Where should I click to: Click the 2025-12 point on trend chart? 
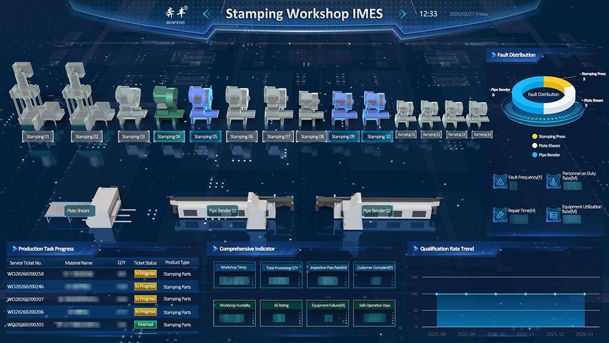[x=554, y=294]
